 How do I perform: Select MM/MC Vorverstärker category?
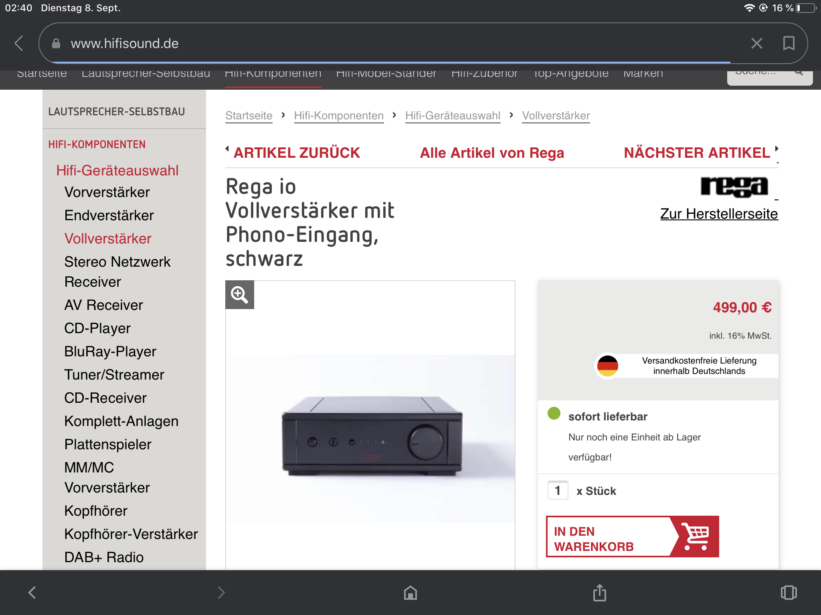pos(107,478)
